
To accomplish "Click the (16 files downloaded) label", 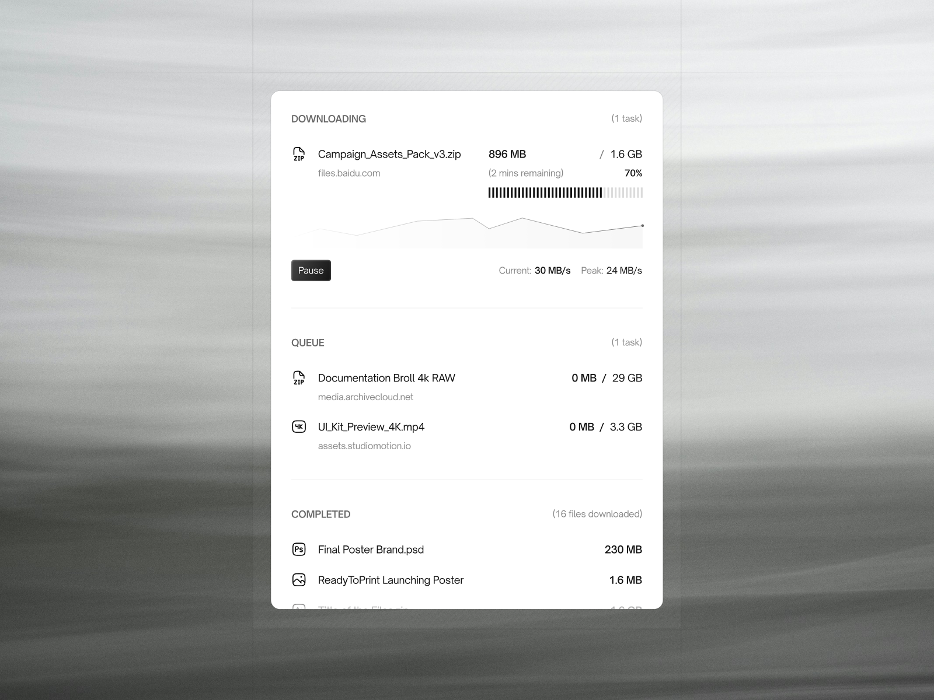I will click(x=597, y=514).
